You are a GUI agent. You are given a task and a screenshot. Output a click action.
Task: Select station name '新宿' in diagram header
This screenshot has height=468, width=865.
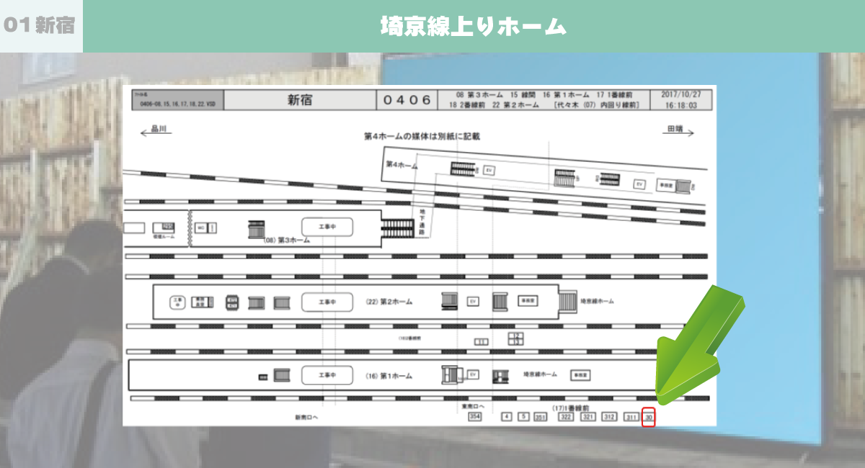(x=299, y=100)
